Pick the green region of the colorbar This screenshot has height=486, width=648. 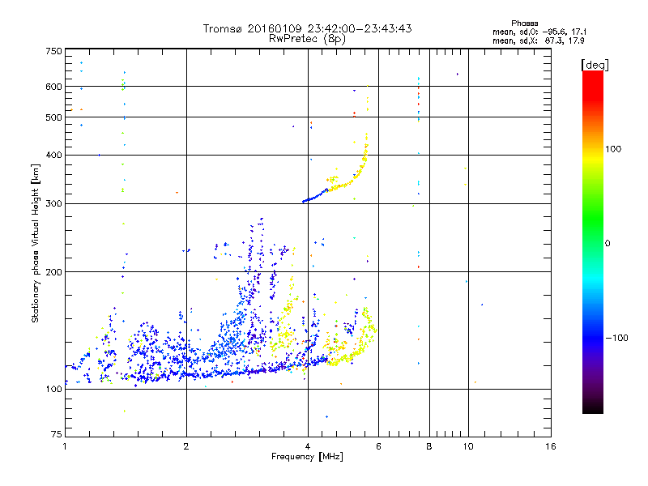click(593, 219)
